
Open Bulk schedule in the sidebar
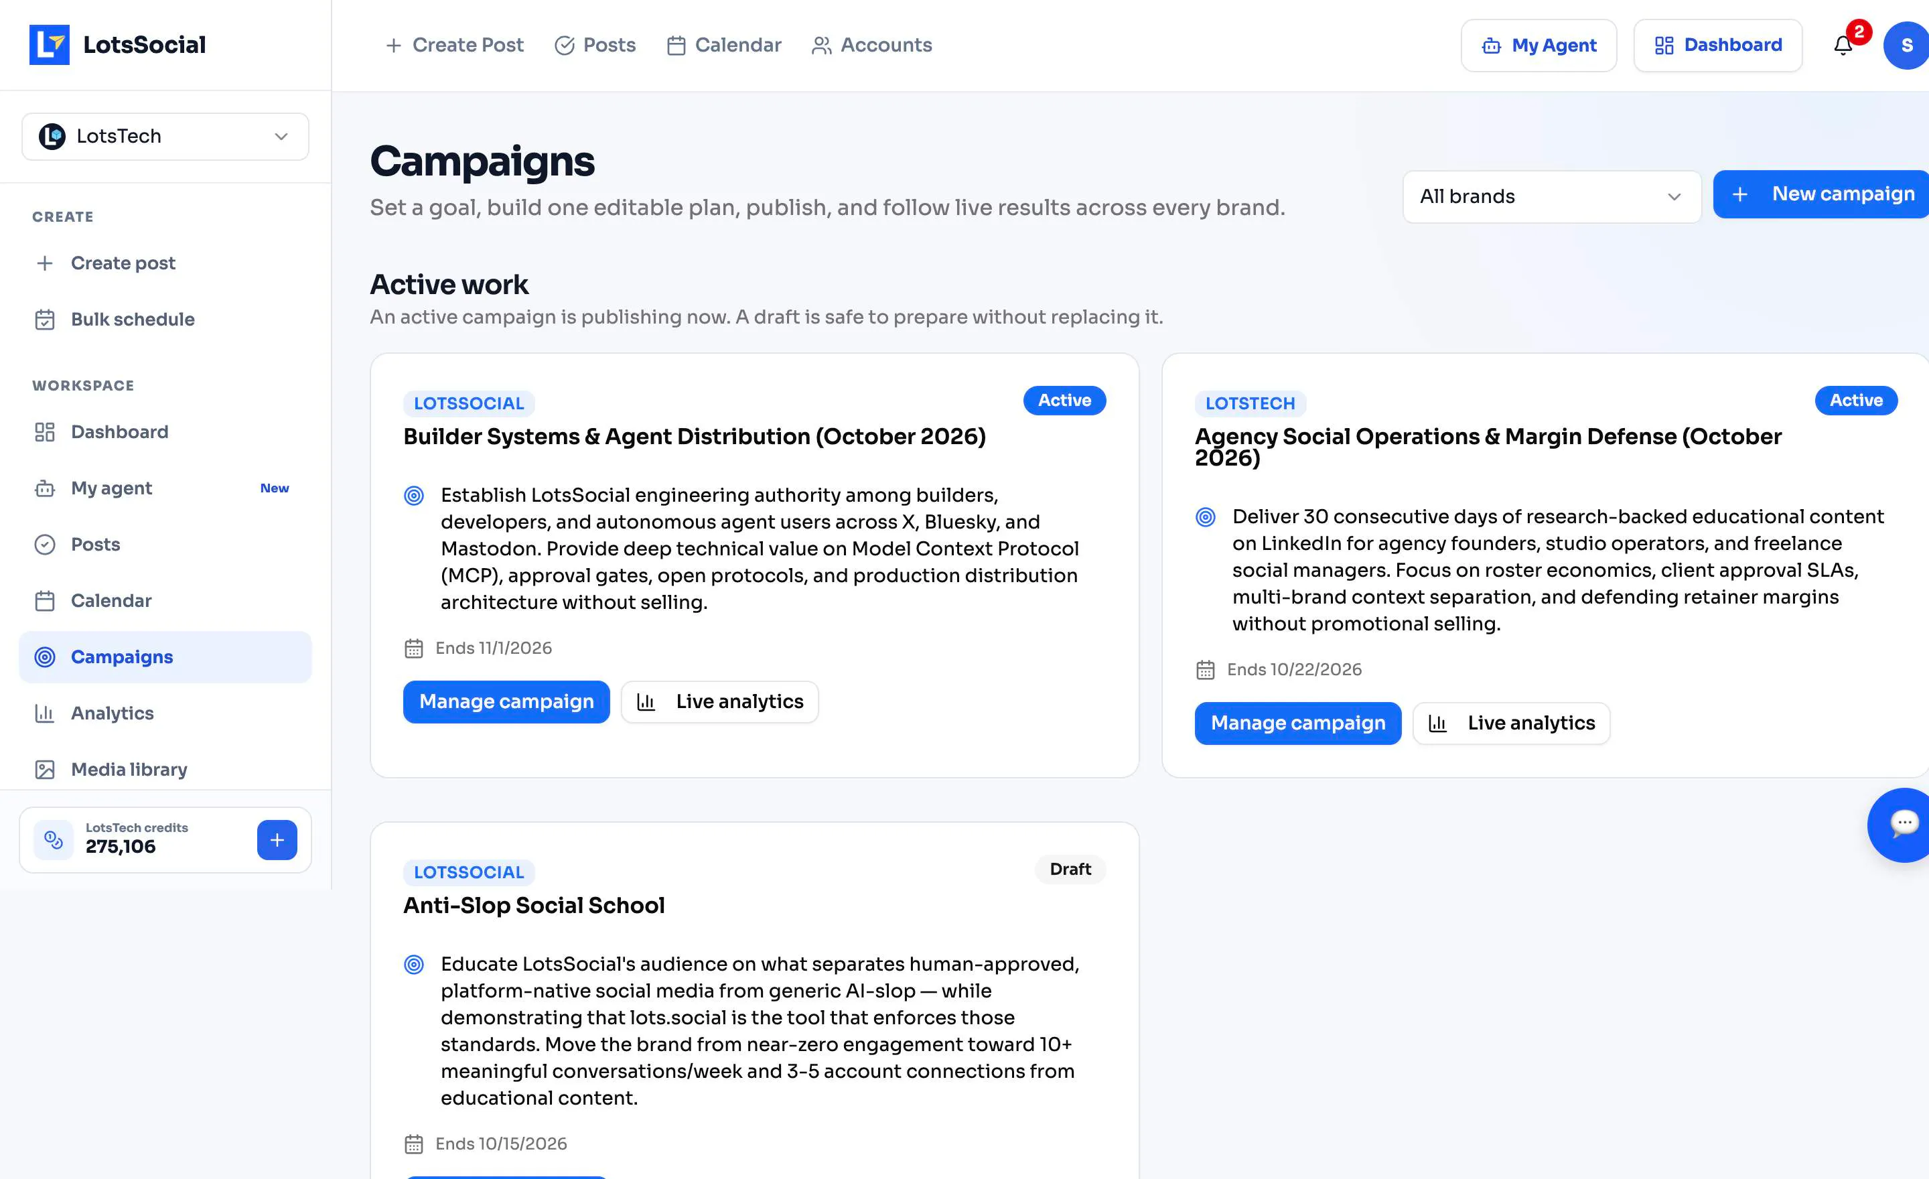(165, 320)
